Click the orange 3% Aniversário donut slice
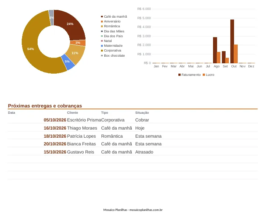Screen dimensions: 265x219 click(x=78, y=43)
